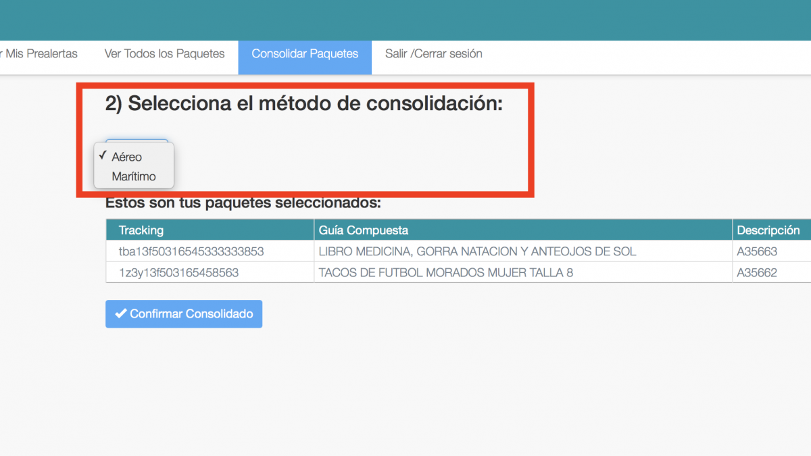Screen dimensions: 811x456
Task: Click TACOS DE FUTBOL MORADOS cell
Action: click(x=523, y=273)
